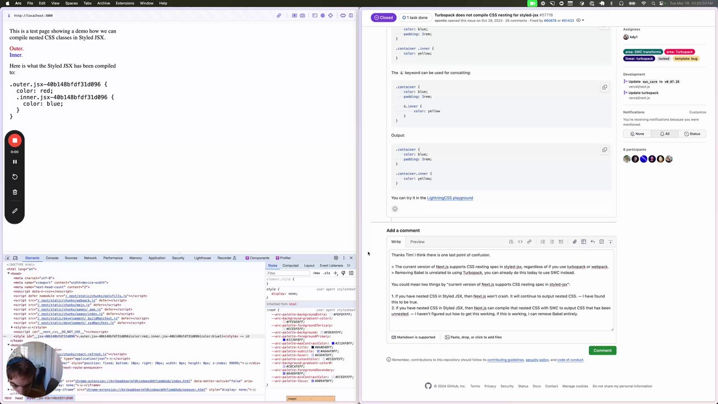
Task: Insert a link with the link icon
Action: click(x=529, y=242)
